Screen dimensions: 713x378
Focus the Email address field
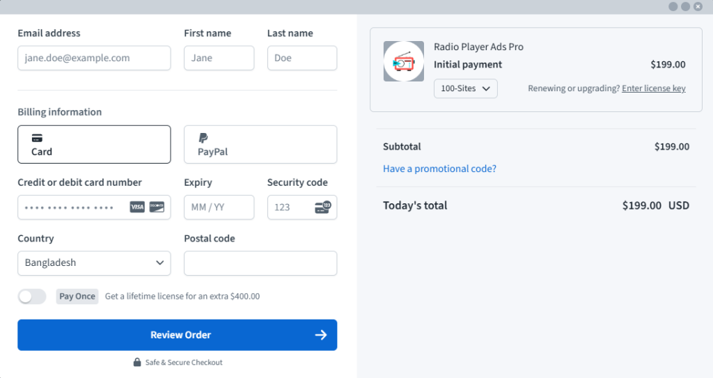coord(94,58)
